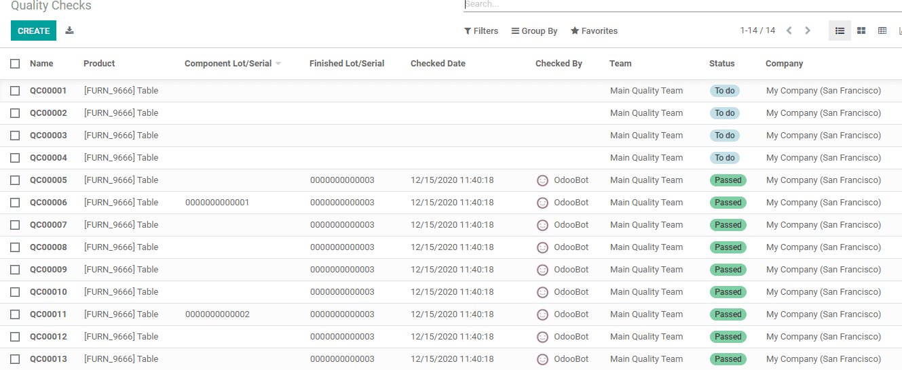
Task: Click the Passed badge of QC00010
Action: pyautogui.click(x=728, y=292)
